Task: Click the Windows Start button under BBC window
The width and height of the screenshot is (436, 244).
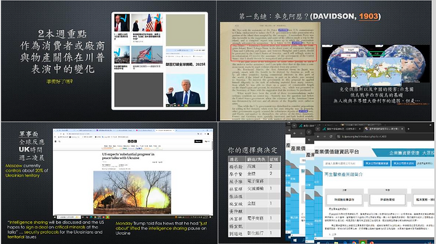Action: point(55,217)
